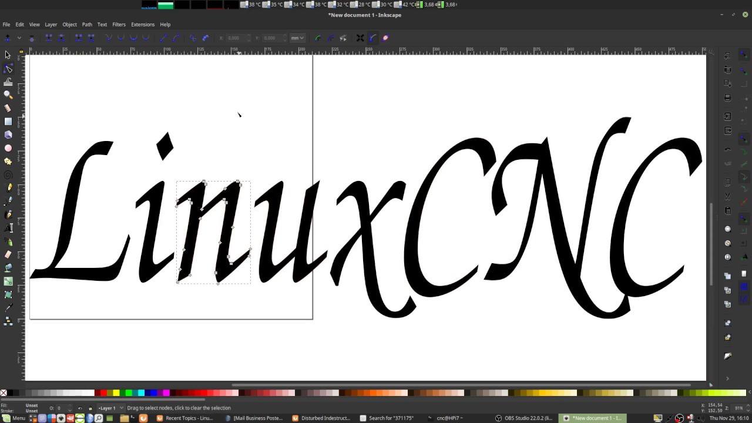Open the Extensions menu
The width and height of the screenshot is (752, 423).
tap(143, 25)
